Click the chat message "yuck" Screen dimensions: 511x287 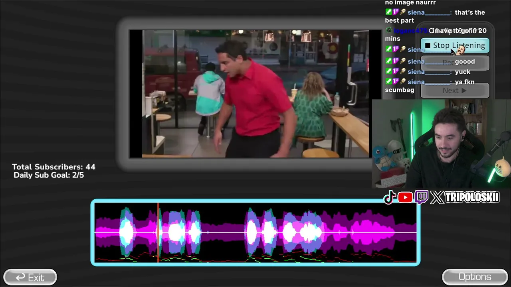(463, 72)
